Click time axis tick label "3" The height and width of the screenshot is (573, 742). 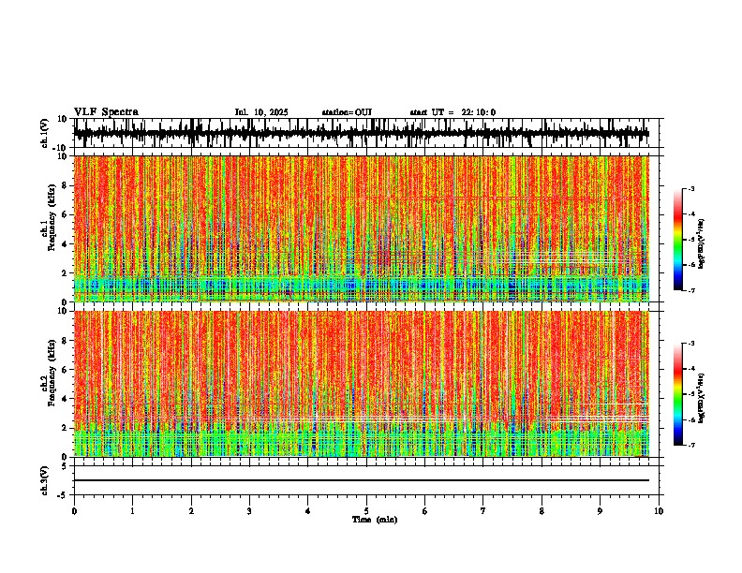pos(249,511)
